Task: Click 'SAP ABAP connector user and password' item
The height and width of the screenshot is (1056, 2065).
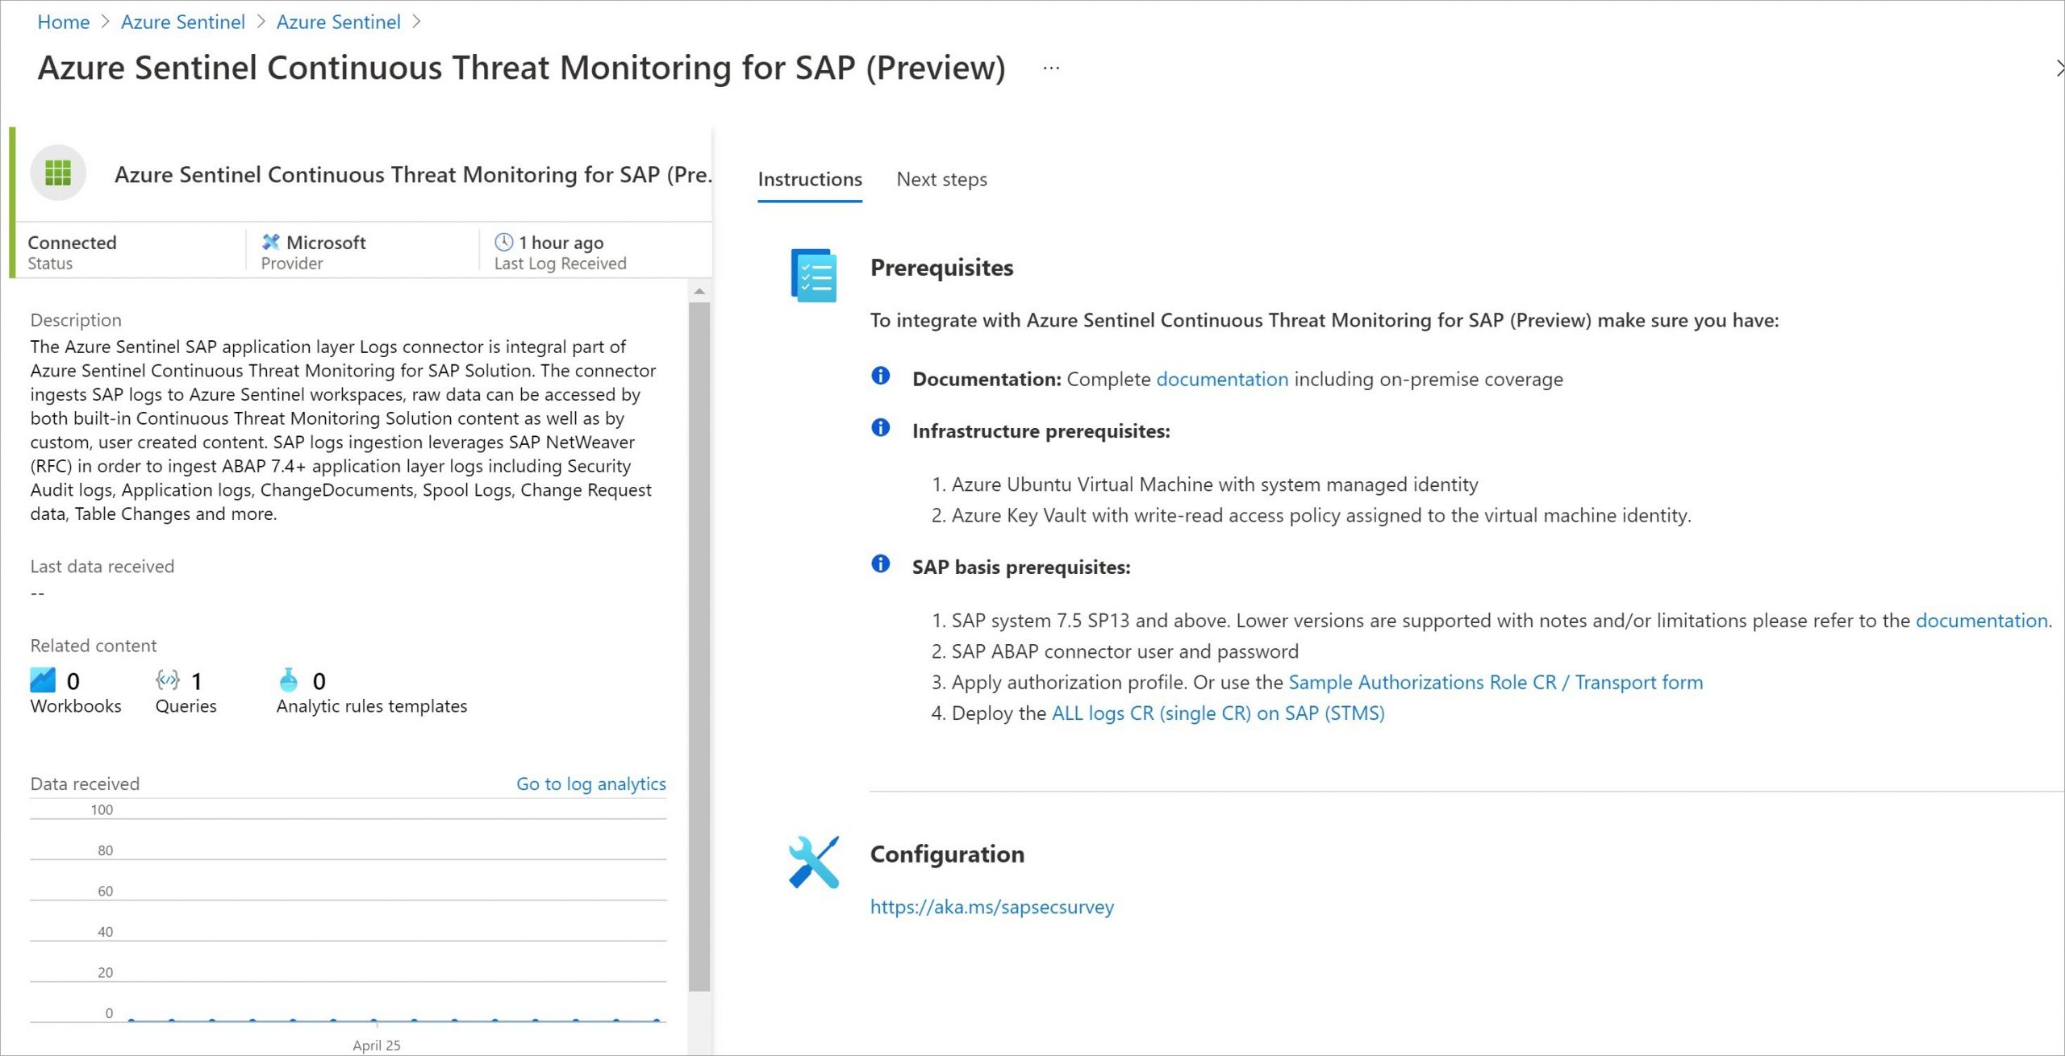Action: pyautogui.click(x=1124, y=651)
